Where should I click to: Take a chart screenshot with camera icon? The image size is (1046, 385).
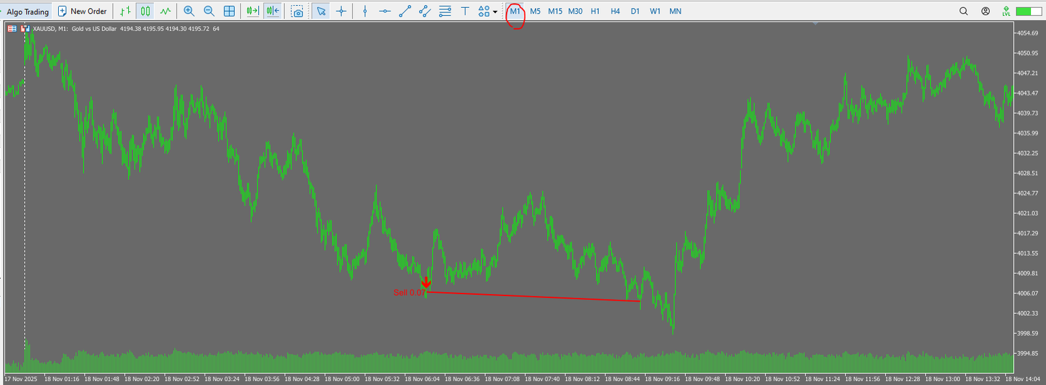pyautogui.click(x=297, y=11)
